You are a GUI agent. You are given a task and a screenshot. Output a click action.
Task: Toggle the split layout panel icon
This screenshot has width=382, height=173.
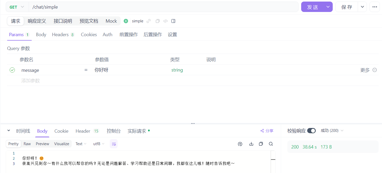point(173,21)
